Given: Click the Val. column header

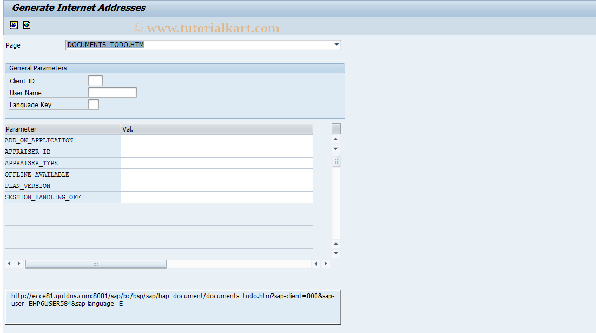Looking at the screenshot, I should (x=217, y=129).
